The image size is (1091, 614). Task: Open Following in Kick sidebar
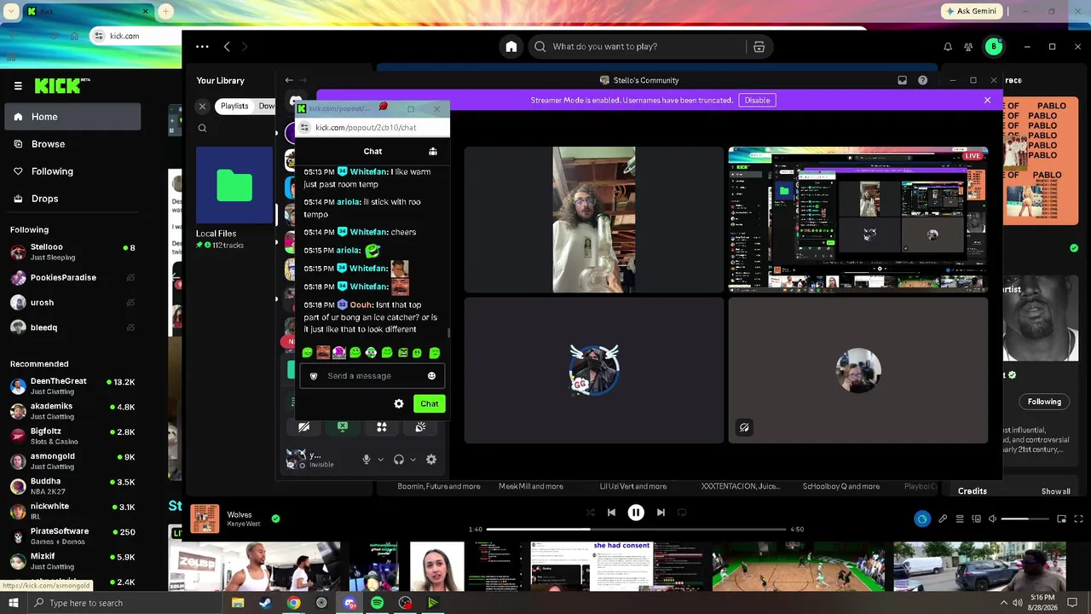72,171
